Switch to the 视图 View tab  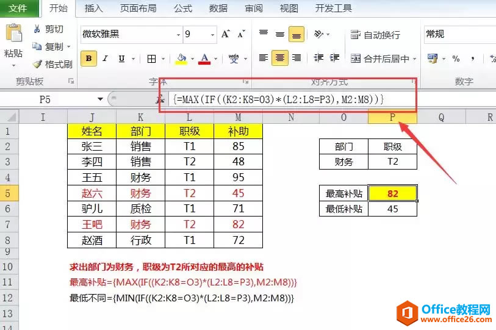[289, 8]
